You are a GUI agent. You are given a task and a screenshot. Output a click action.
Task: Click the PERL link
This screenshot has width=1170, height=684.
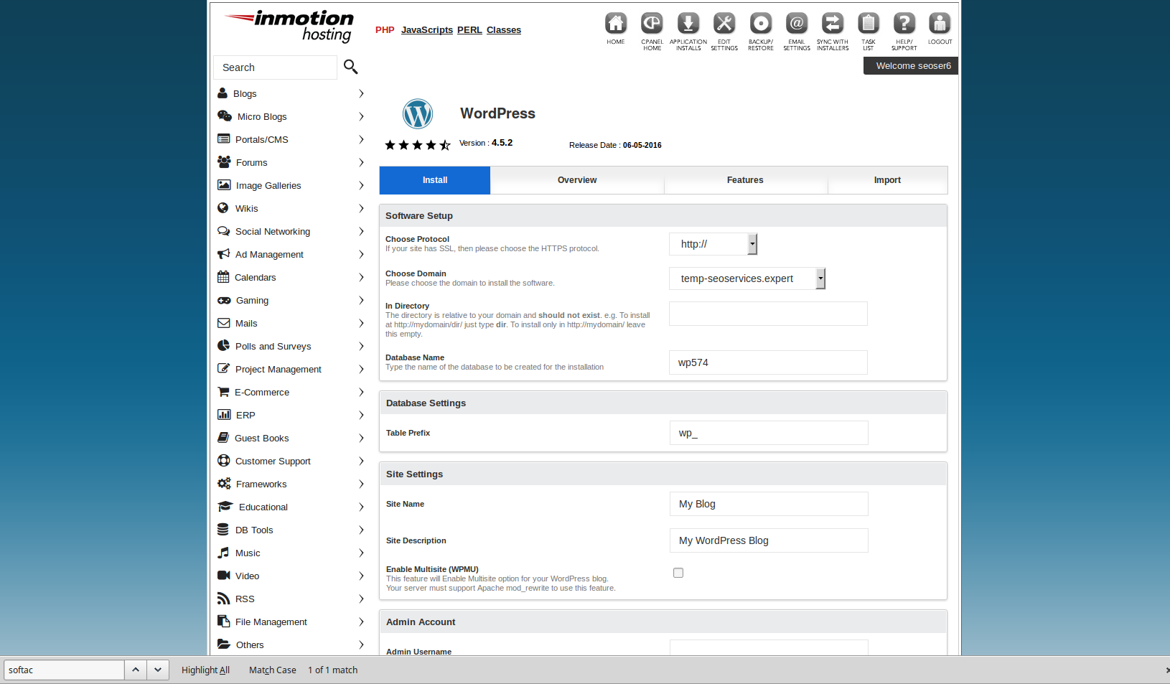pyautogui.click(x=469, y=30)
